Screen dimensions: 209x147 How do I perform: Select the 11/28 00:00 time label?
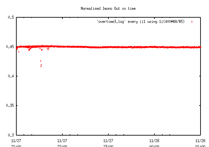(154, 142)
